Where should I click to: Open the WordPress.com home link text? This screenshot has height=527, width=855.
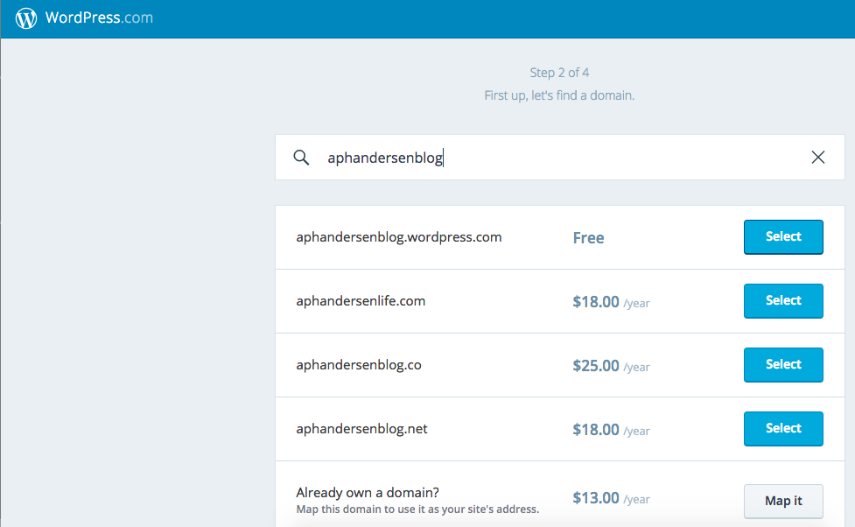pyautogui.click(x=99, y=18)
